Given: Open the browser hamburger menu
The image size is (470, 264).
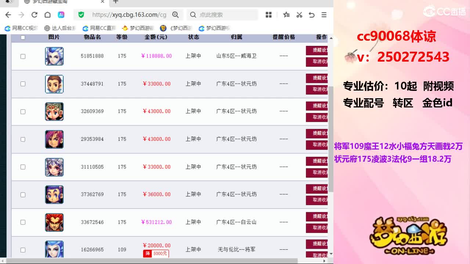Looking at the screenshot, I should (x=324, y=15).
